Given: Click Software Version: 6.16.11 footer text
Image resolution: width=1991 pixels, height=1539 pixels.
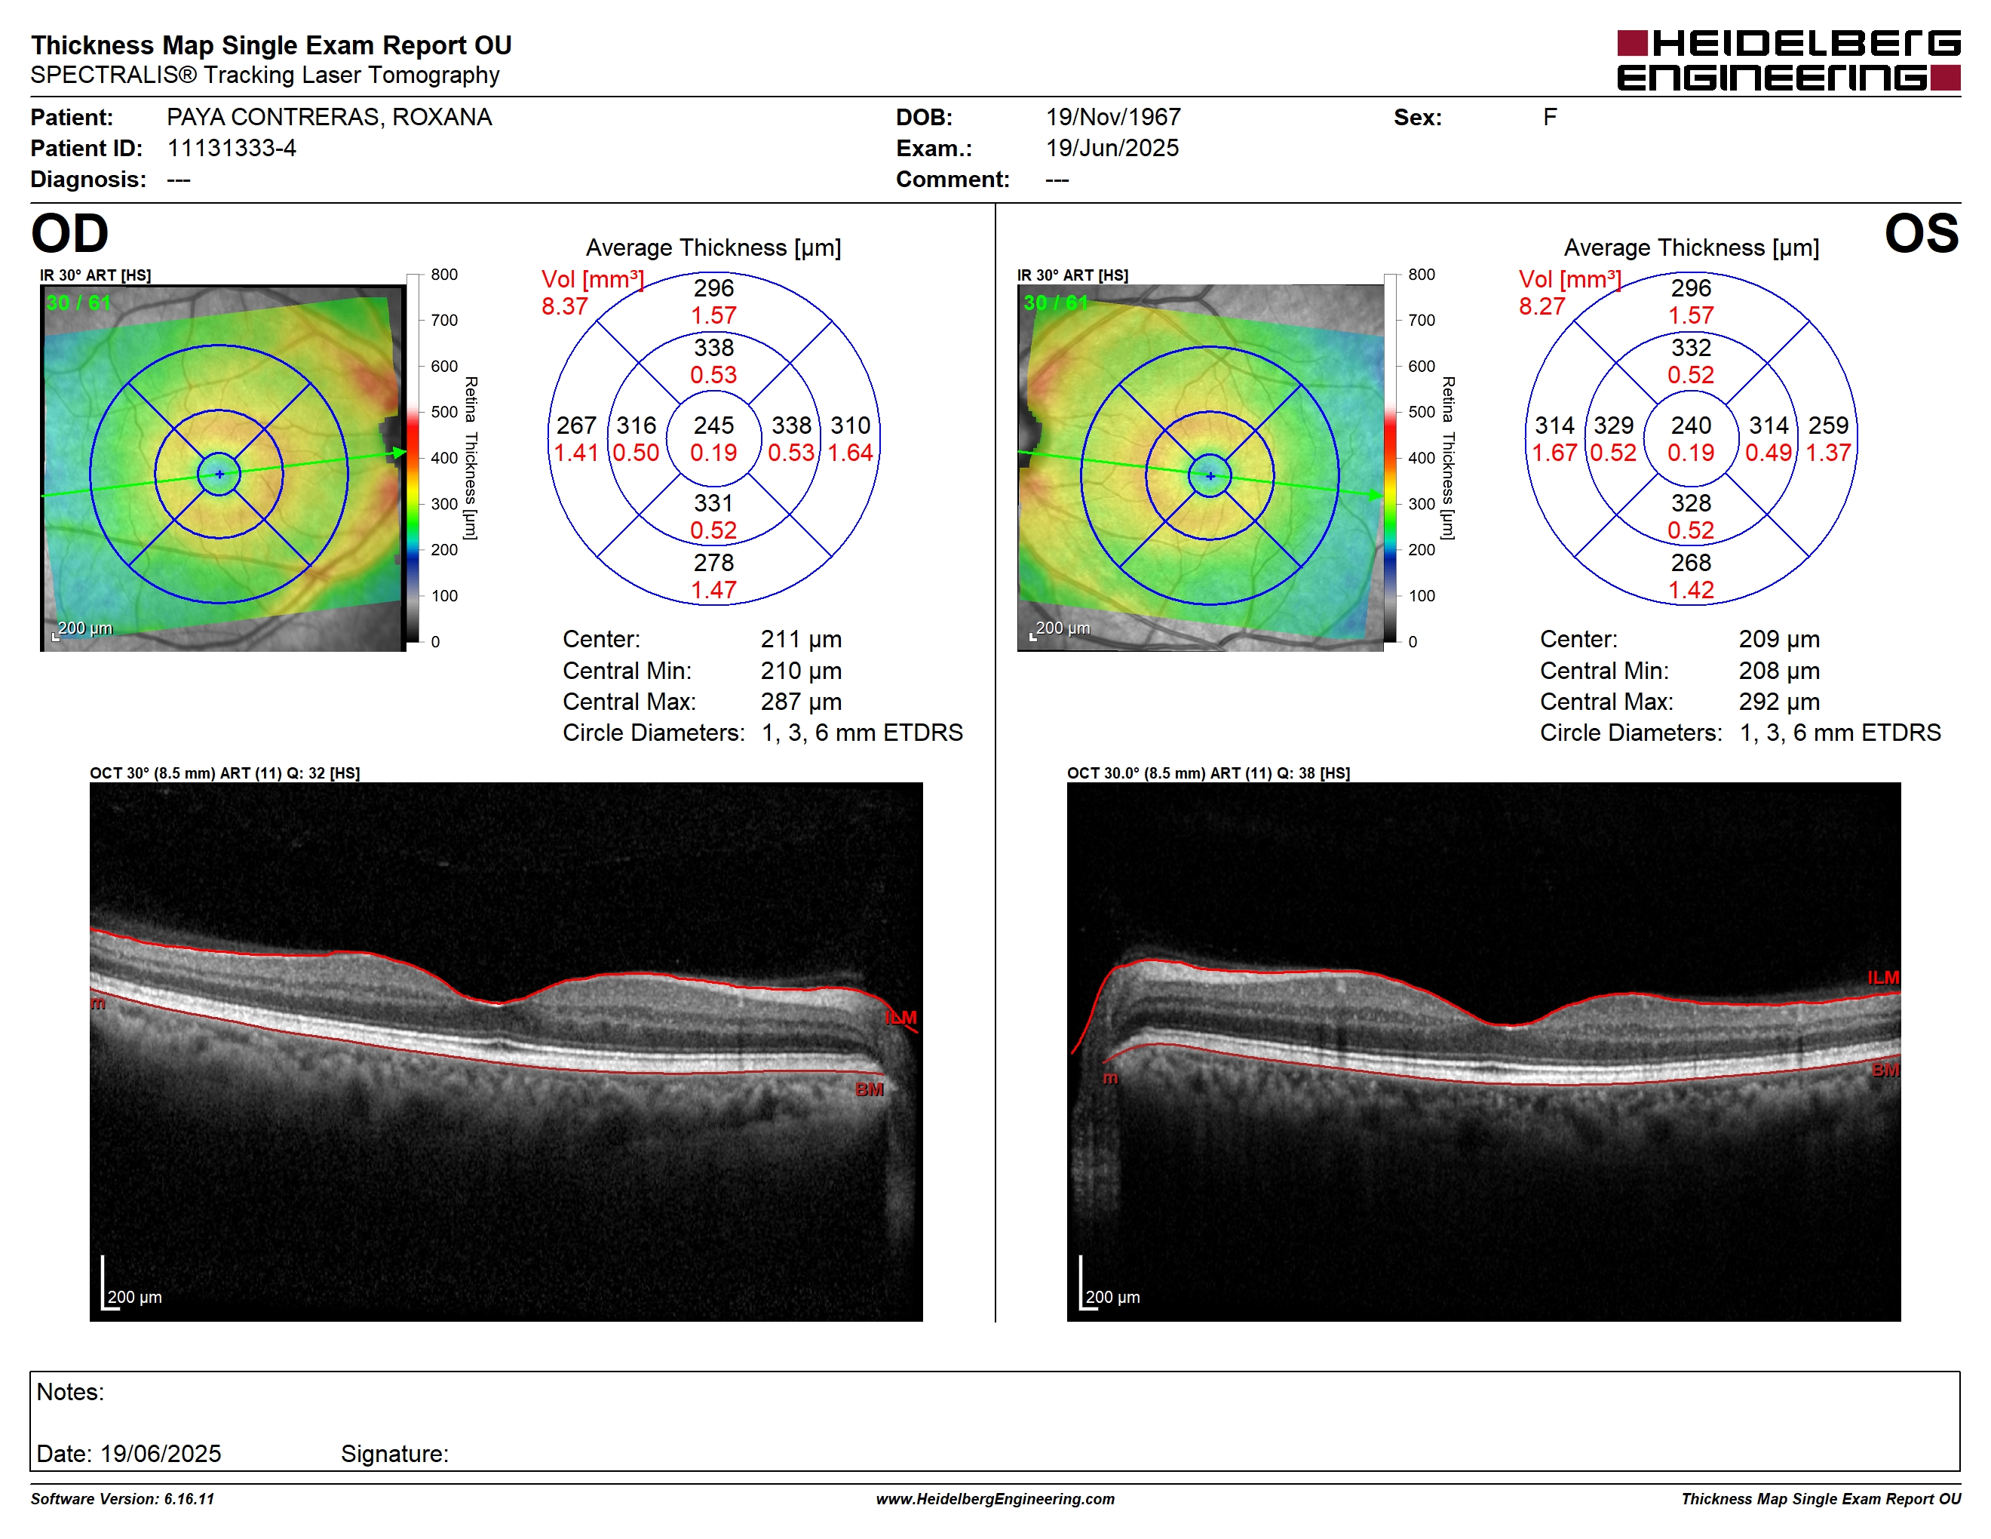Looking at the screenshot, I should point(122,1498).
